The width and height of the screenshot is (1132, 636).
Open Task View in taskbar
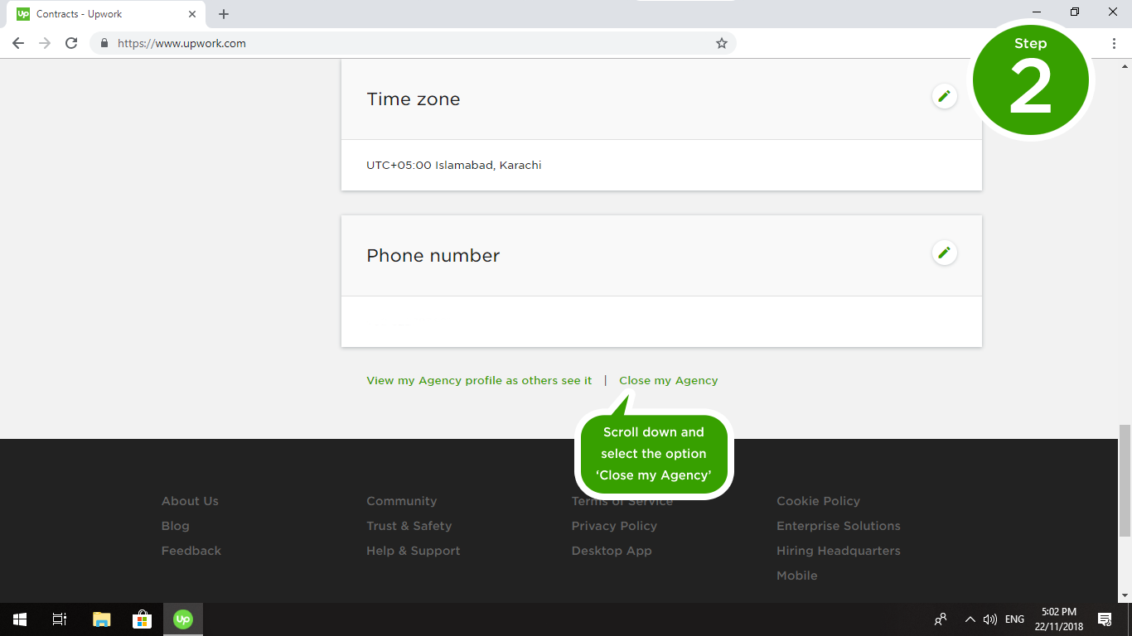point(60,619)
